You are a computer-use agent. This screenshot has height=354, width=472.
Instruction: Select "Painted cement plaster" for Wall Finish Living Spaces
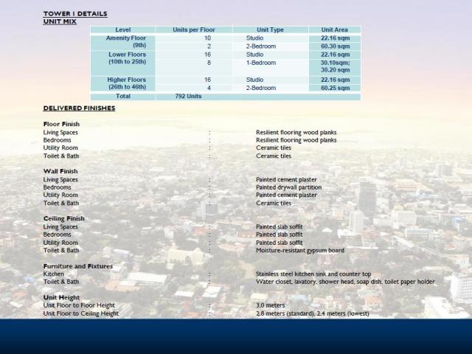point(286,180)
